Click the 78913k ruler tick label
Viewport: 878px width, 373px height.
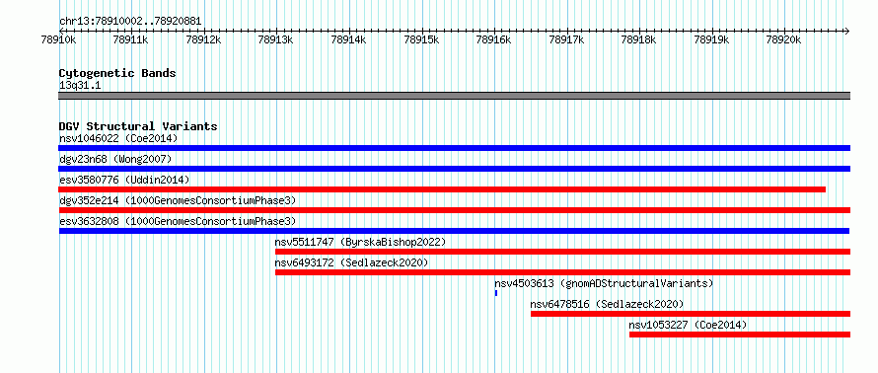coord(276,39)
